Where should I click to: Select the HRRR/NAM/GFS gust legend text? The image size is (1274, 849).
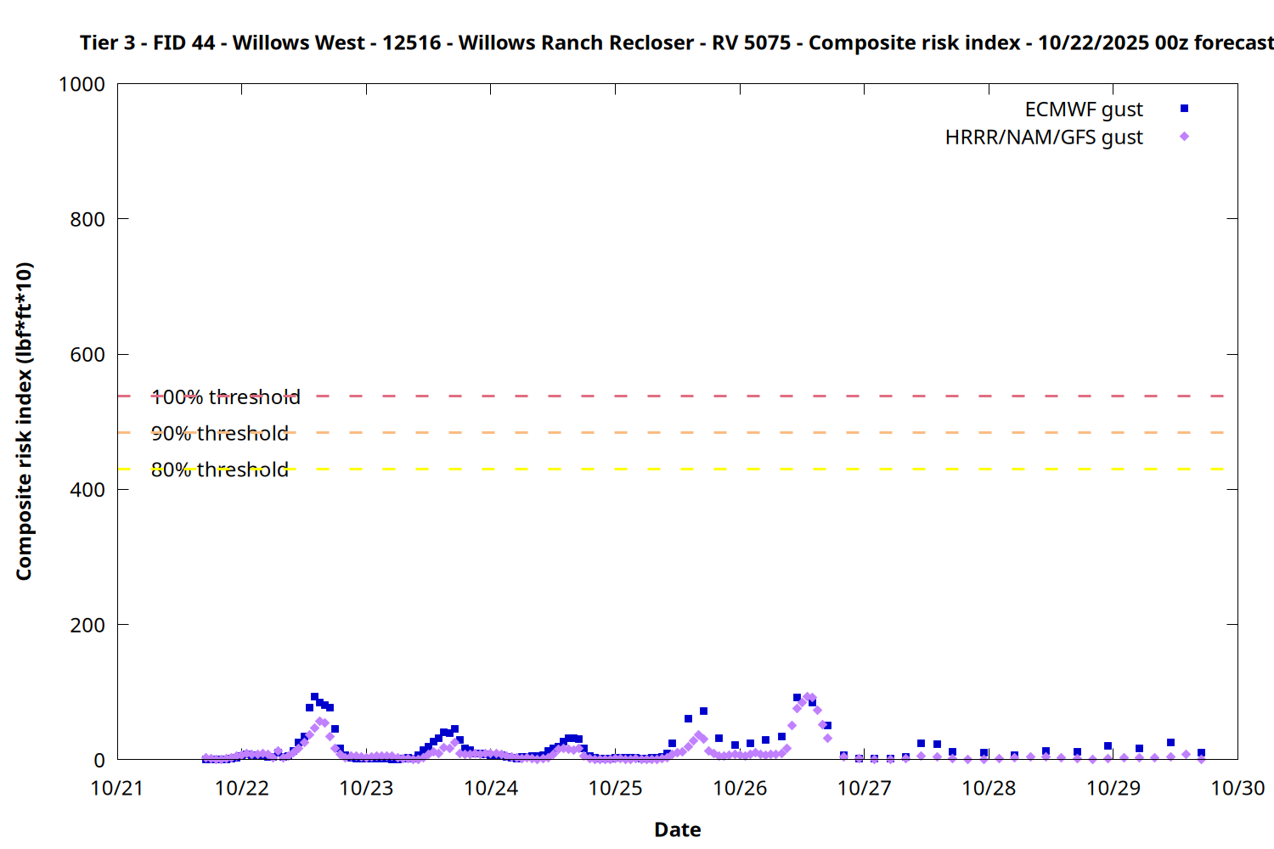[x=1044, y=138]
